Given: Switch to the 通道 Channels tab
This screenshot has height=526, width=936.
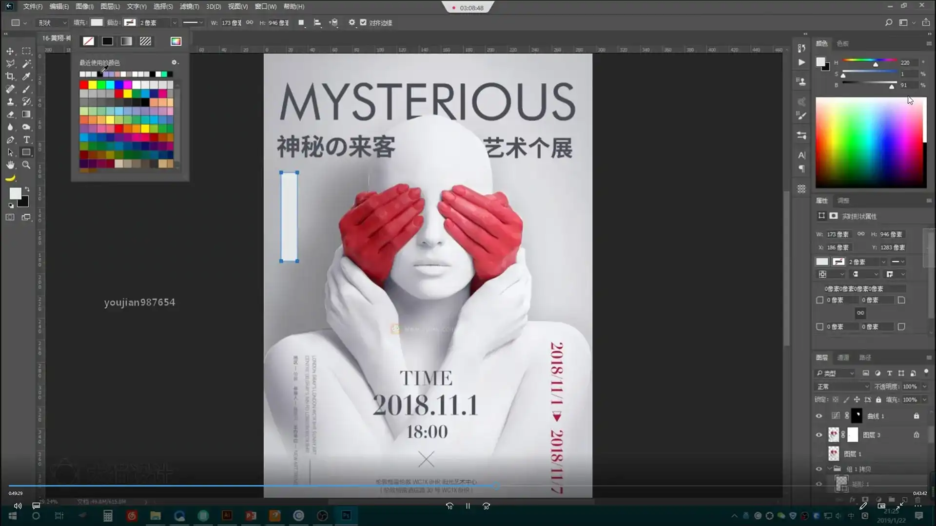Looking at the screenshot, I should (843, 357).
